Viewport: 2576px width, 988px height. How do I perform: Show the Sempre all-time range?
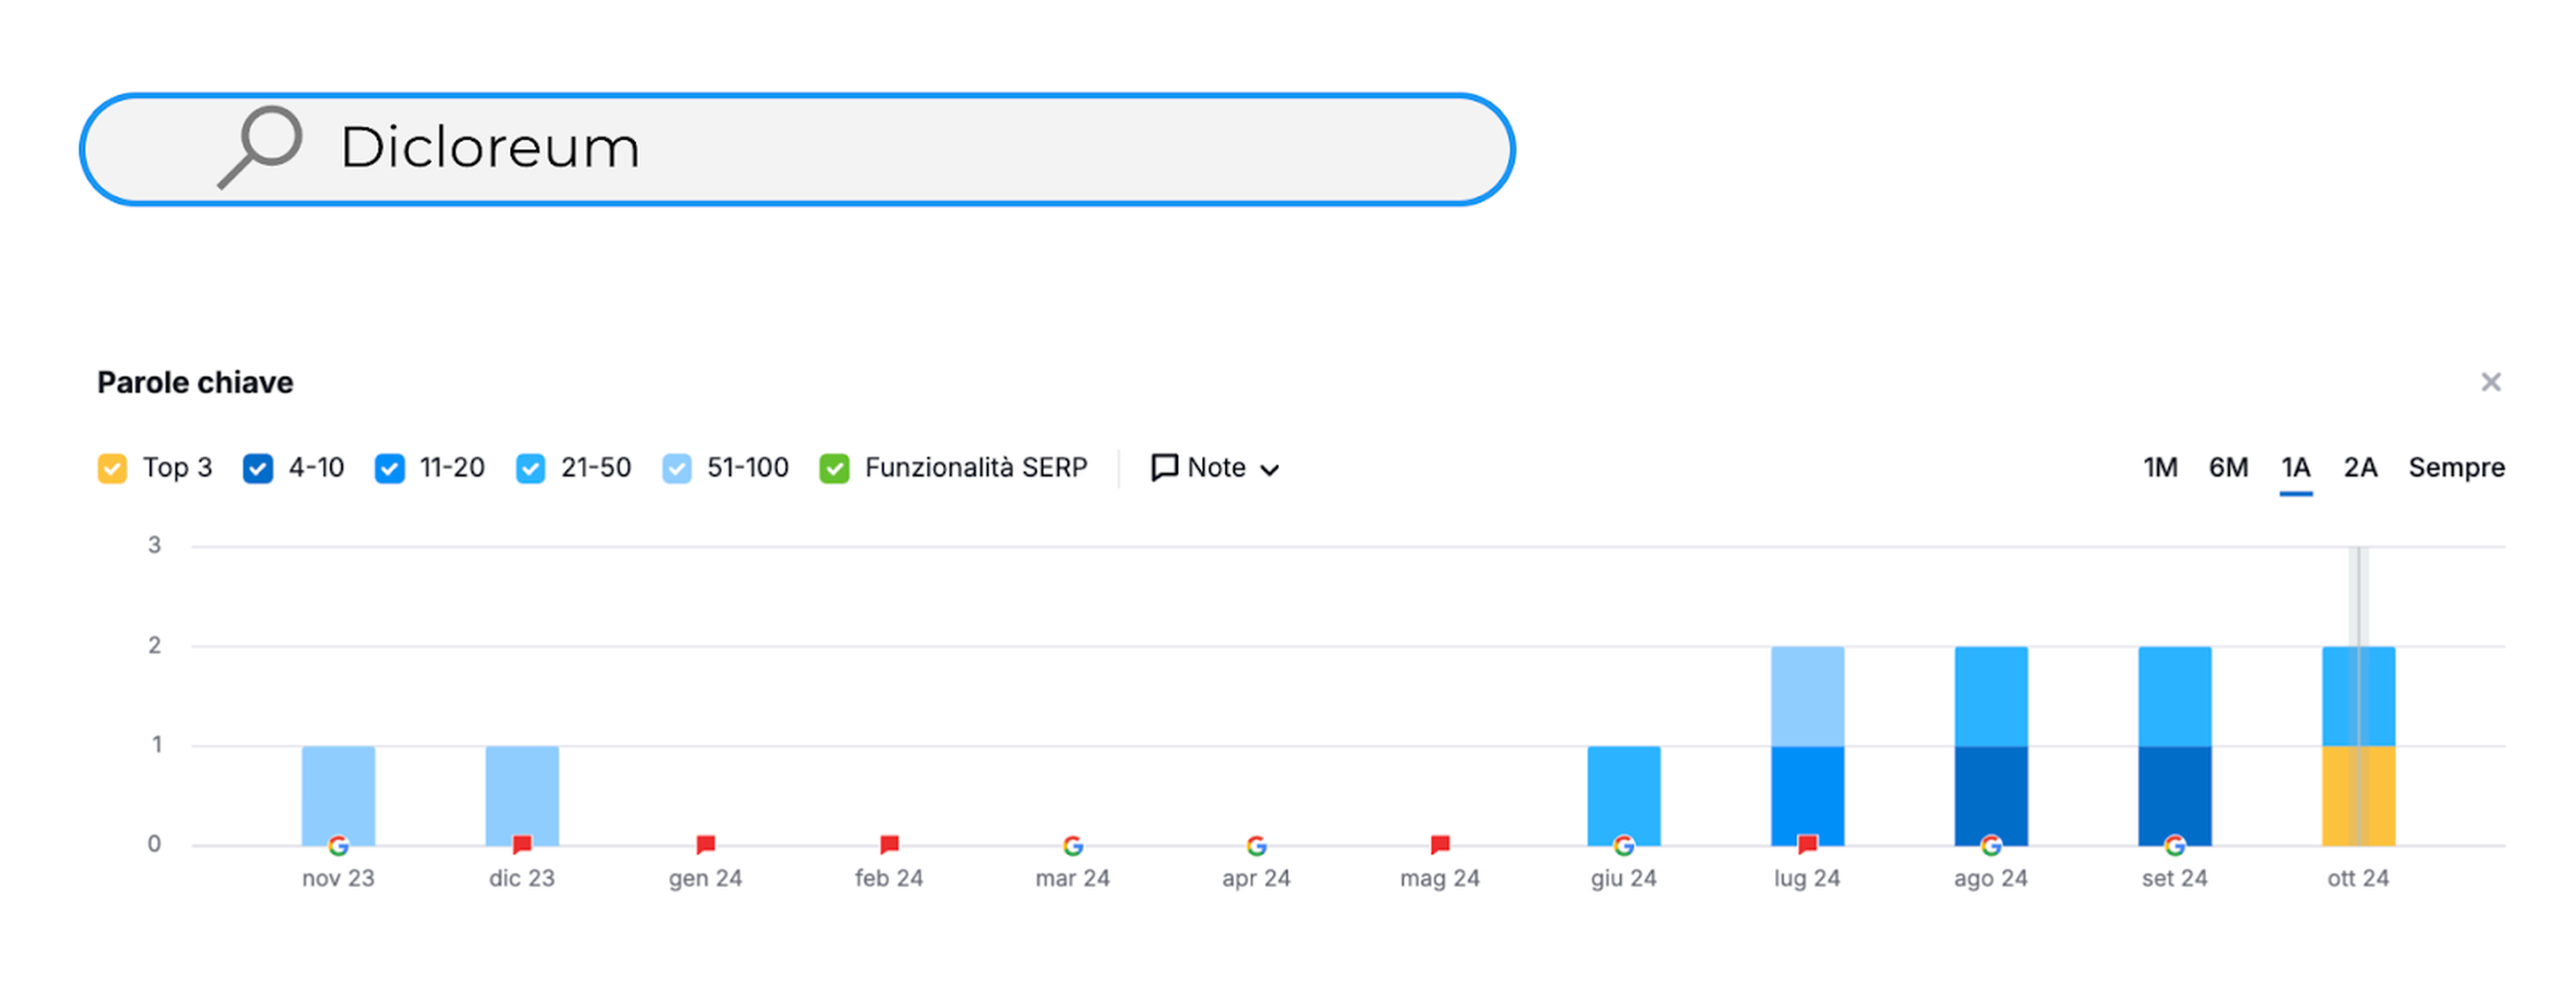(x=2455, y=467)
